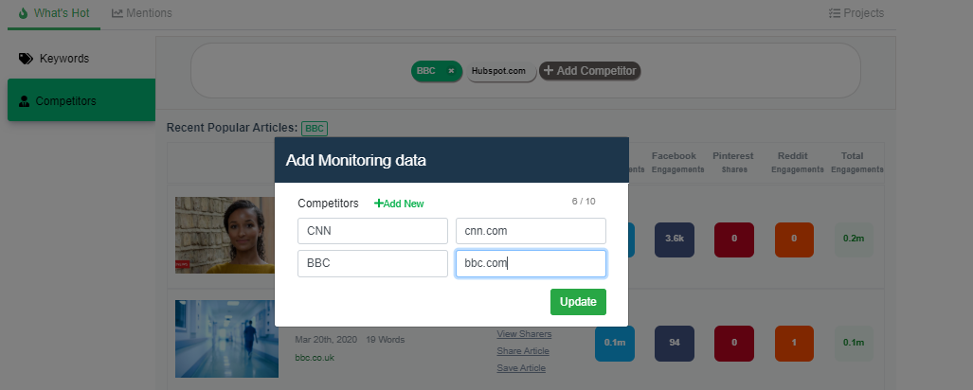The image size is (973, 390).
Task: Click the BBC tag next to Recent Popular Articles
Action: (x=315, y=129)
